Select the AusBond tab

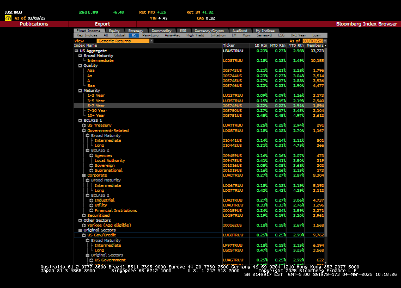coord(240,31)
